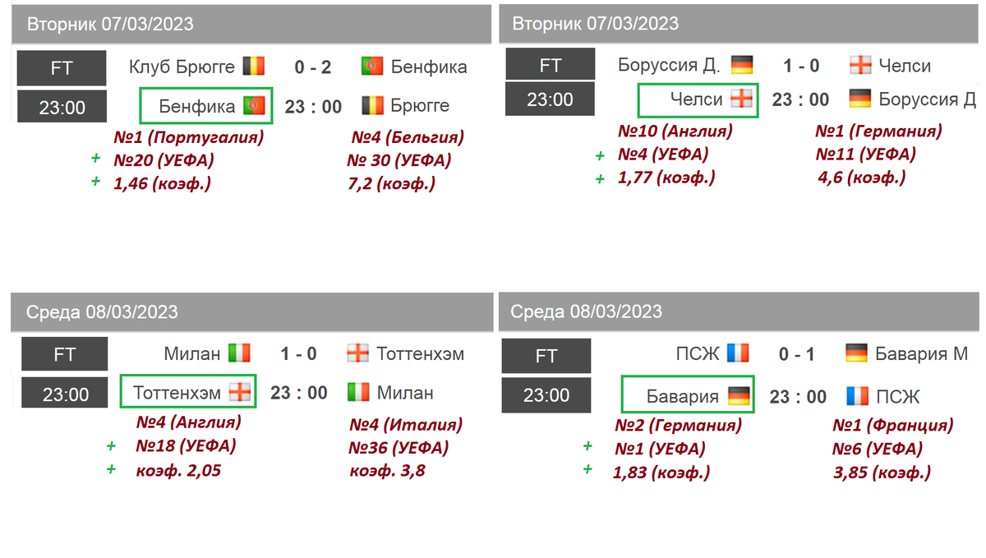The image size is (986, 558).
Task: Click France flag beside ПСЖ in 23:00 row
Action: point(857,397)
